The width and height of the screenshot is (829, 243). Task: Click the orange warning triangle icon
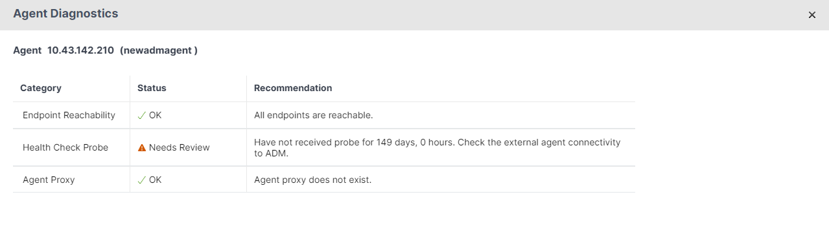click(142, 147)
